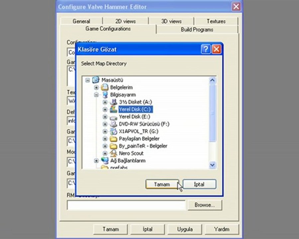Confirm folder with Tamam in Klasöre Gözat
299x239 pixels.
coord(162,184)
